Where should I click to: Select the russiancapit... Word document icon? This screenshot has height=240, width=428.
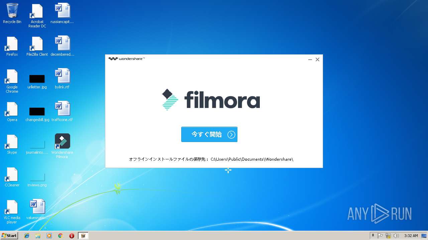point(62,14)
